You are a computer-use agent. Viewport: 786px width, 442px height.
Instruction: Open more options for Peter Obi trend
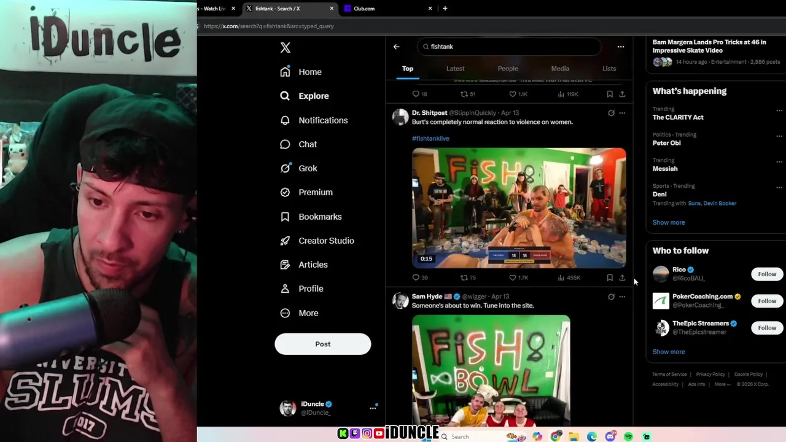click(779, 136)
